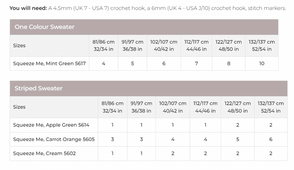
Task: Click the Mint Green quantity cell showing 4
Action: coord(103,64)
